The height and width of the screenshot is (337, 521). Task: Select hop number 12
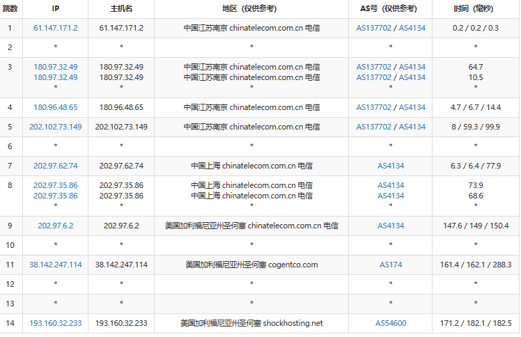tap(10, 284)
